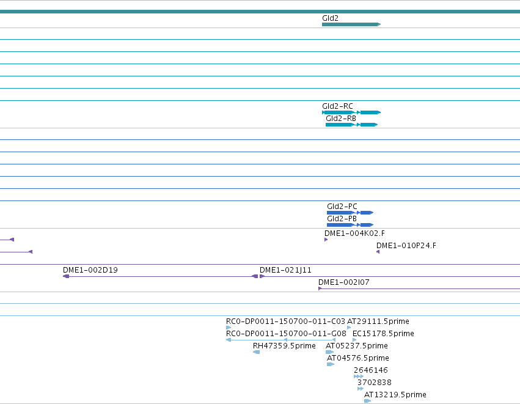Select the DME1-002I07 purple feature line
The width and height of the screenshot is (520, 404).
419,288
